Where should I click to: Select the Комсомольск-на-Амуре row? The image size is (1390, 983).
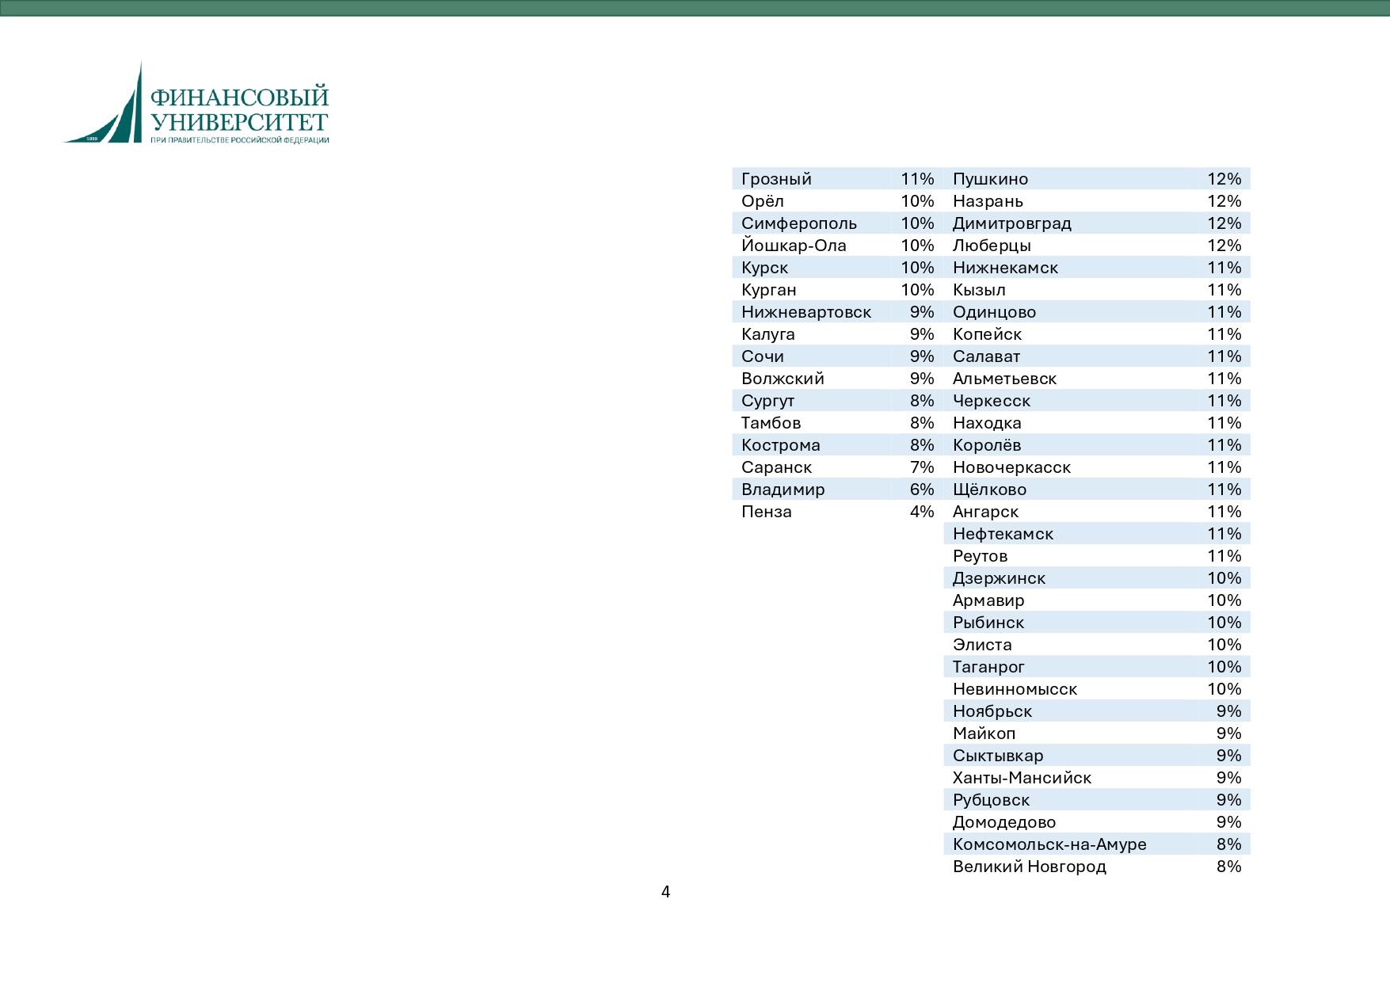coord(1097,844)
